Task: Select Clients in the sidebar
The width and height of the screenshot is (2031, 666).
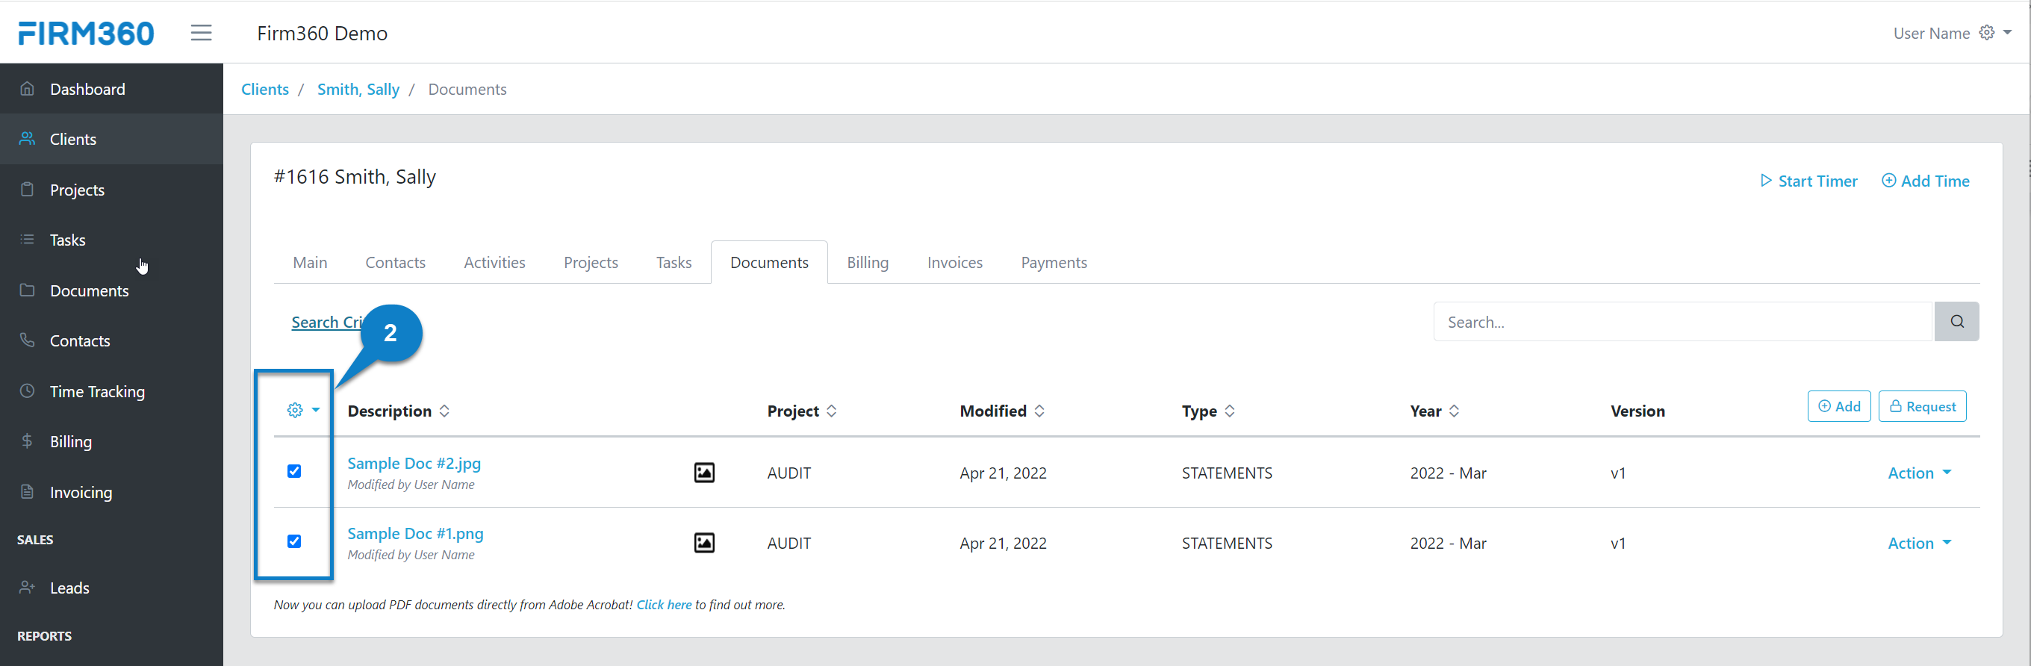Action: pos(111,140)
